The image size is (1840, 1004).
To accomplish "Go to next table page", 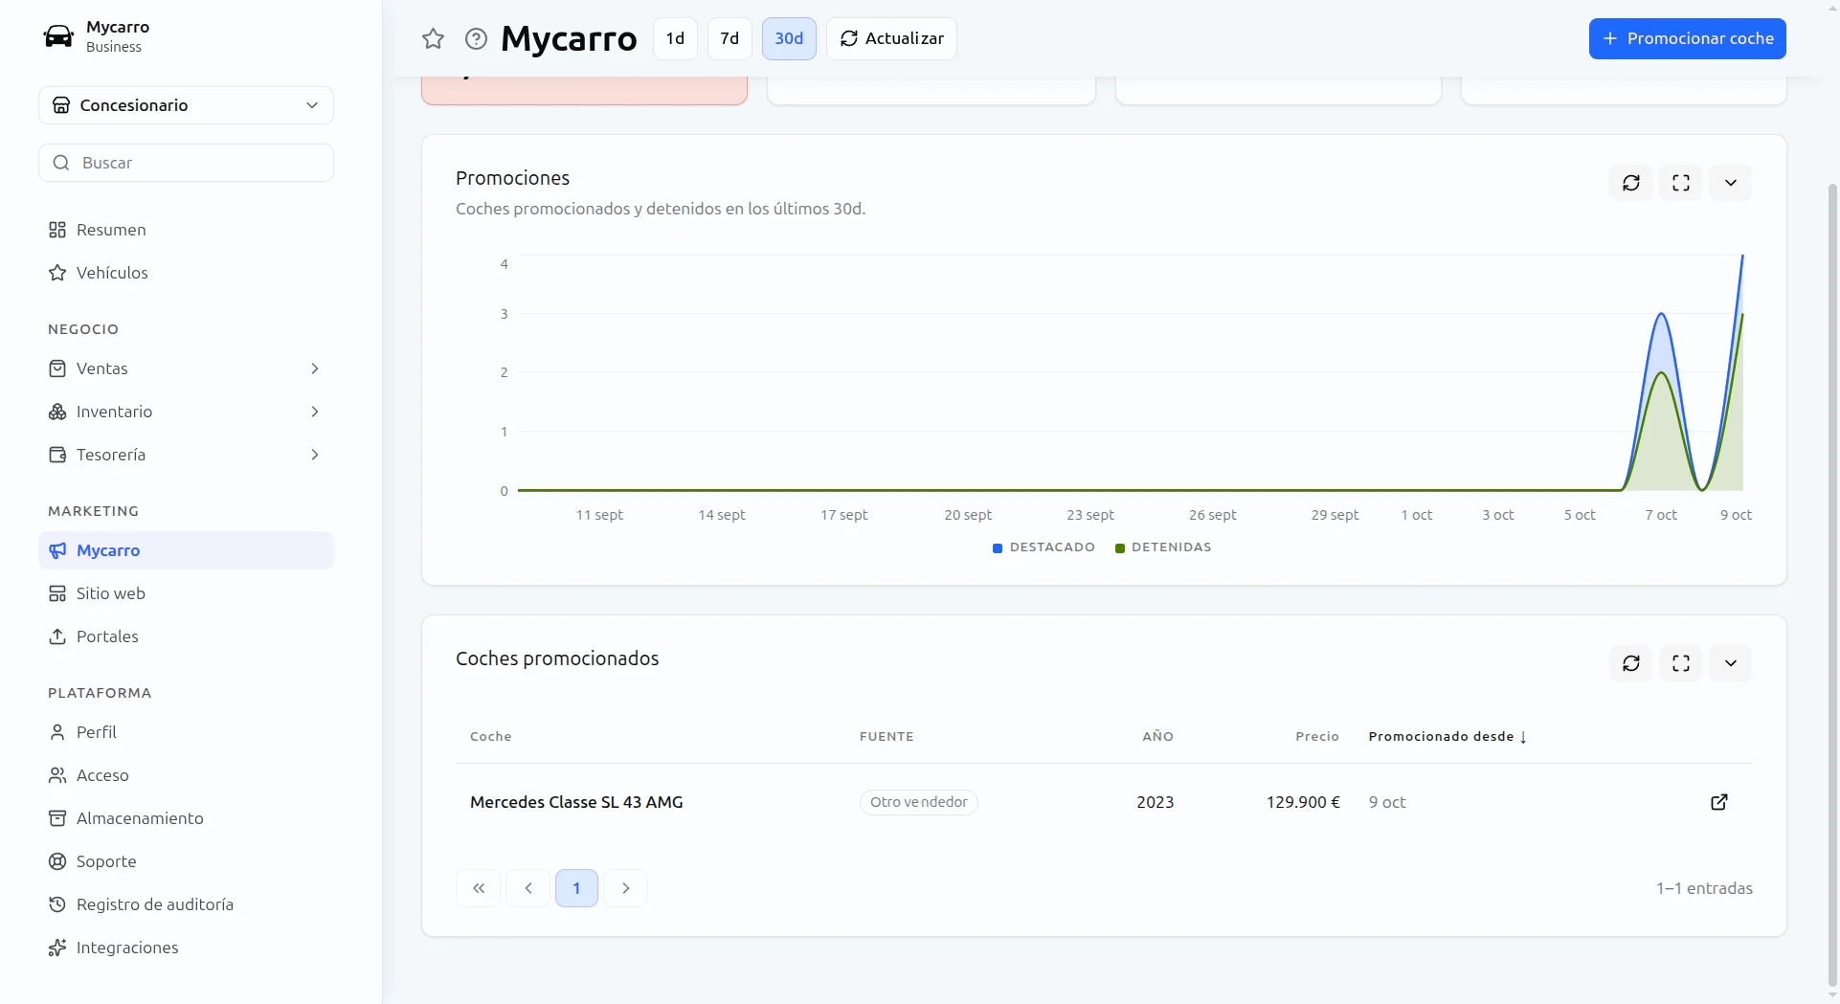I will [x=626, y=888].
